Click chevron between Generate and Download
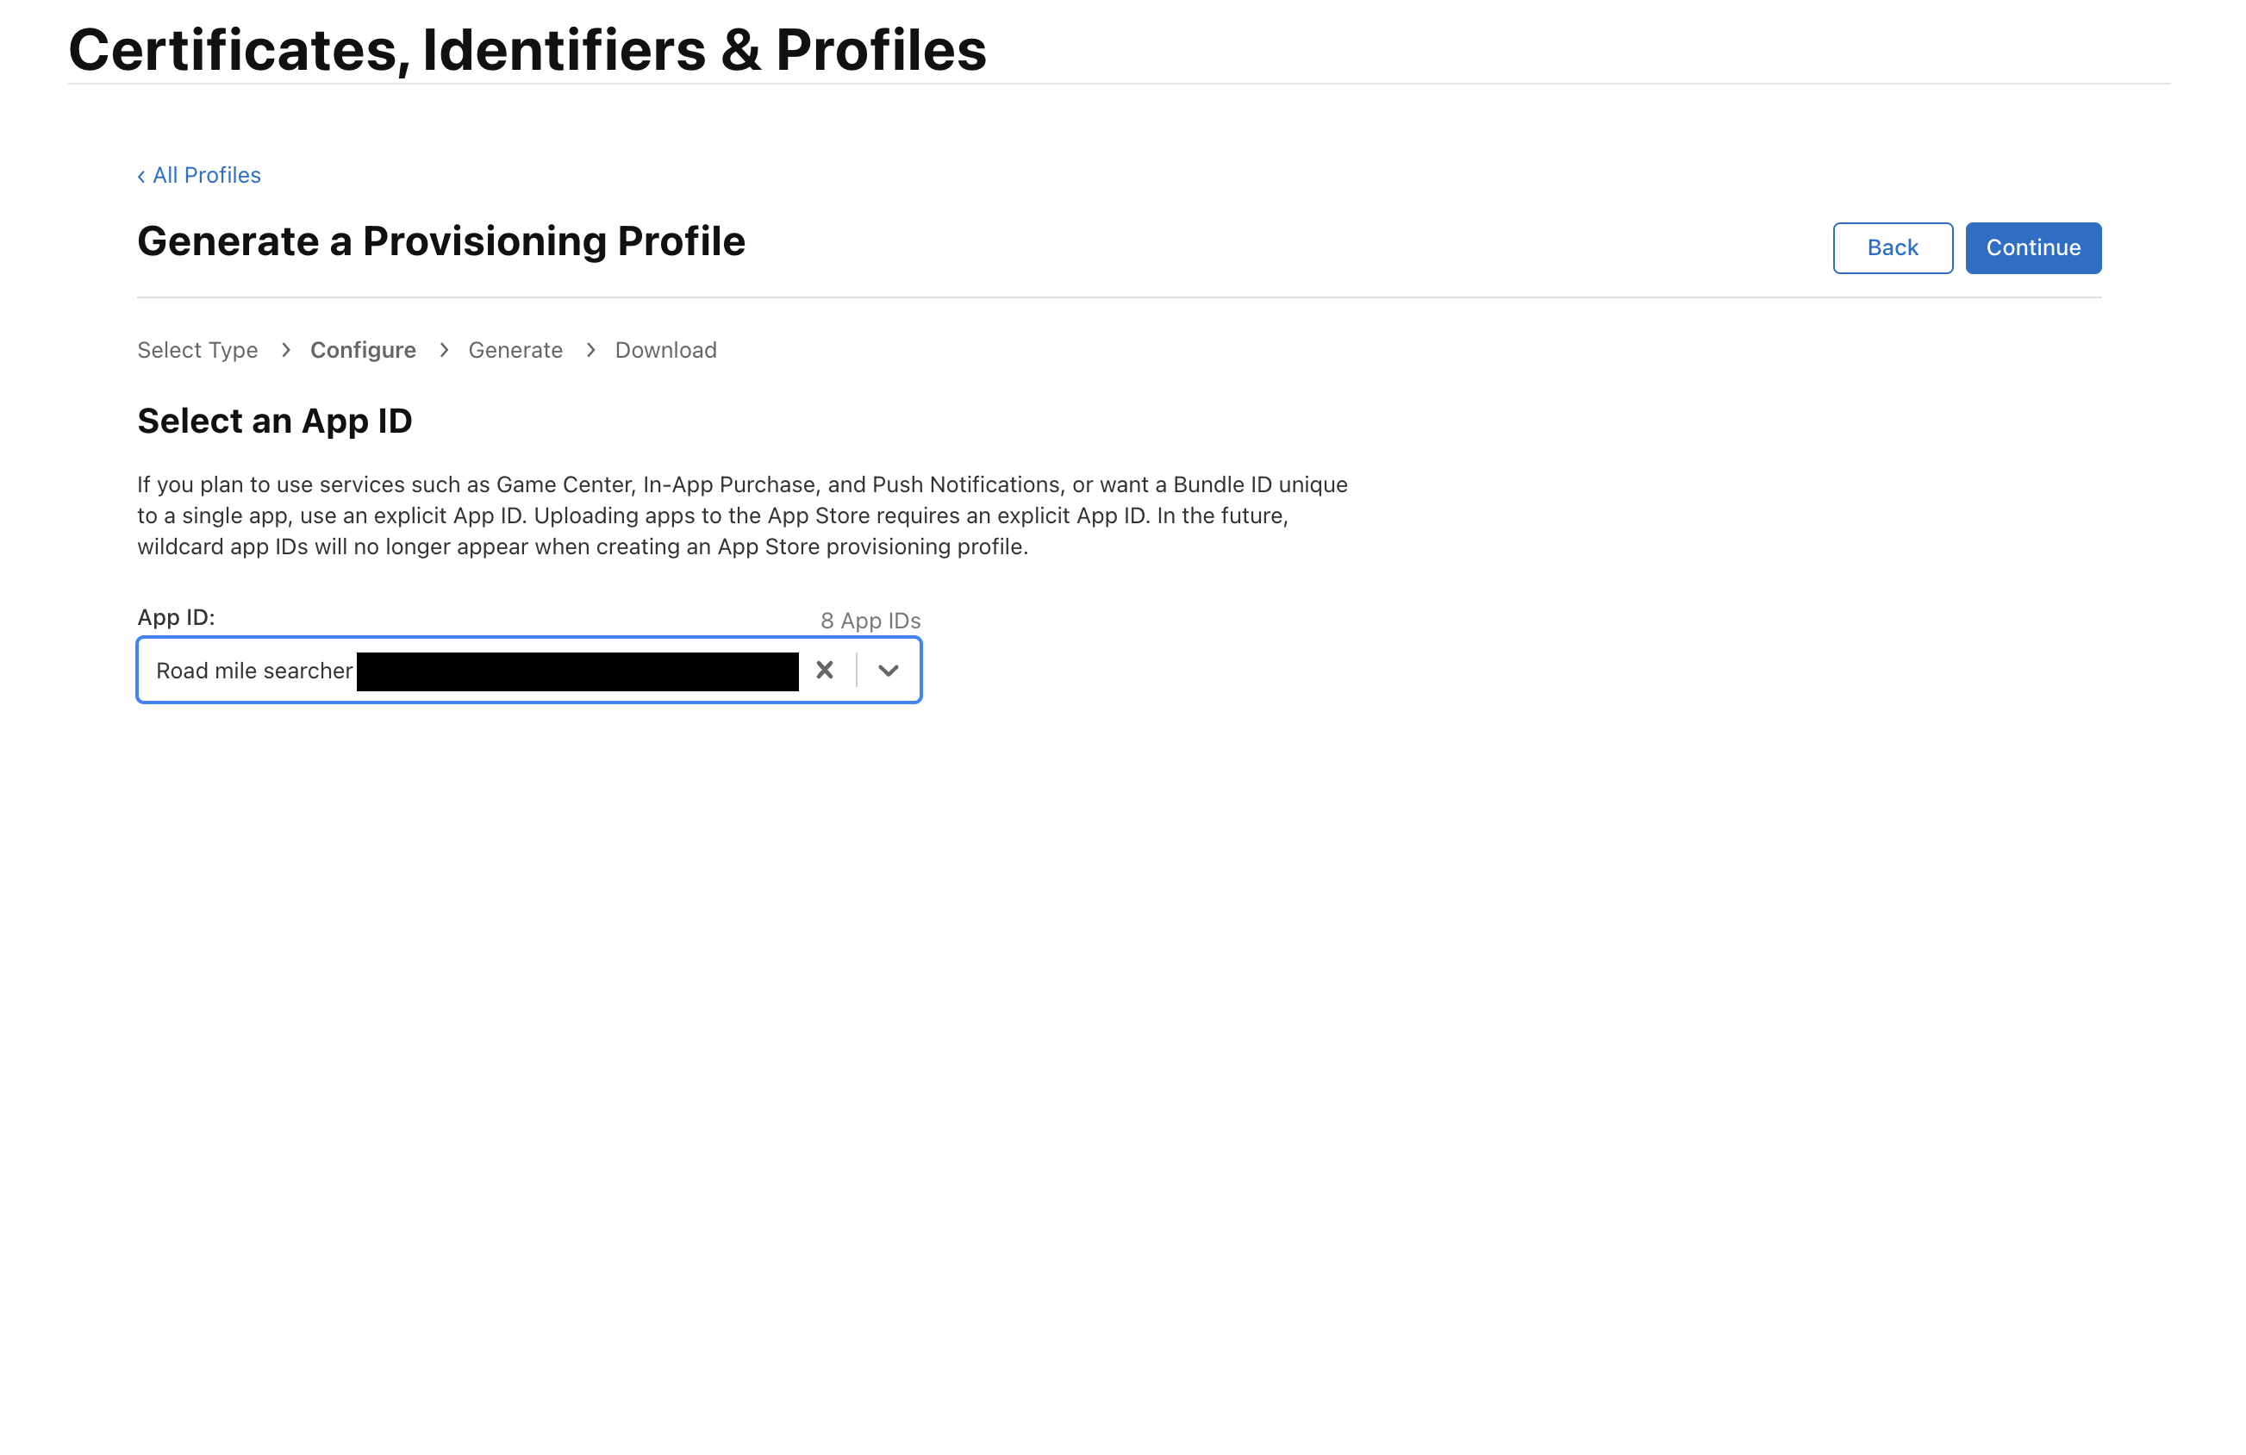This screenshot has height=1455, width=2246. [590, 350]
